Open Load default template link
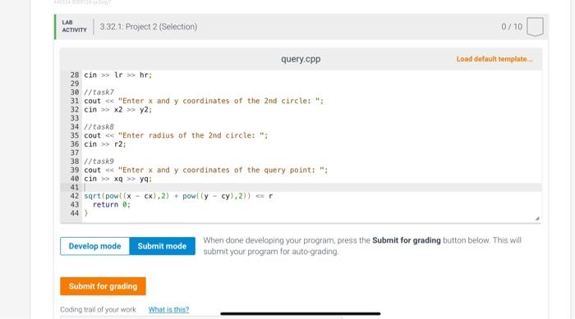The image size is (575, 319). tap(494, 59)
